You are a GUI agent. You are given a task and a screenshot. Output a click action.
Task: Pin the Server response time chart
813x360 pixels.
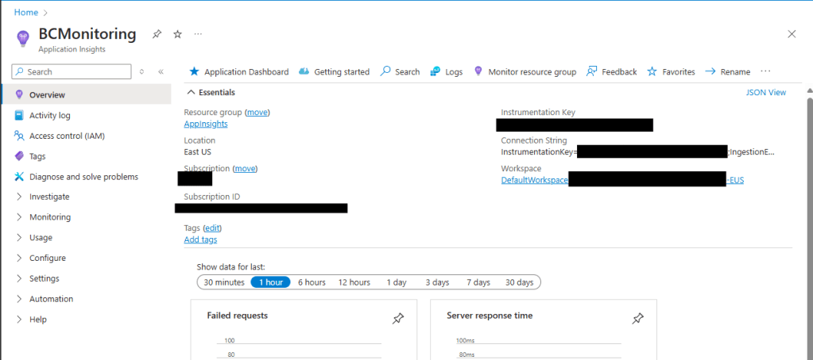pos(637,318)
